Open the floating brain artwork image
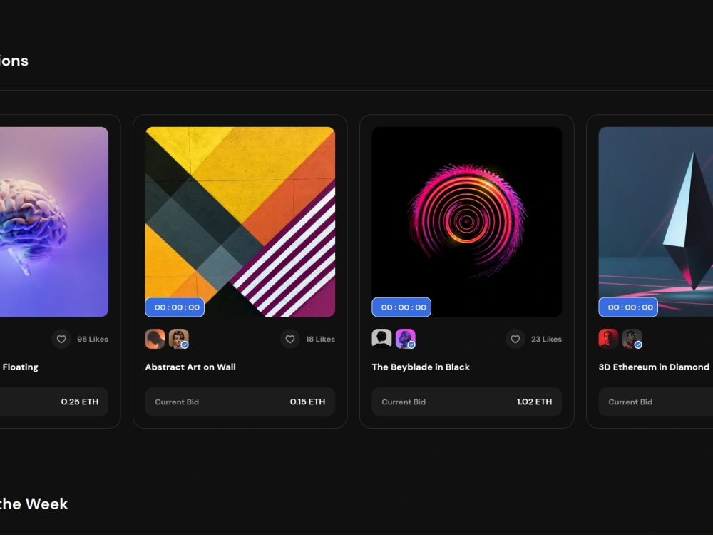713x535 pixels. (54, 222)
